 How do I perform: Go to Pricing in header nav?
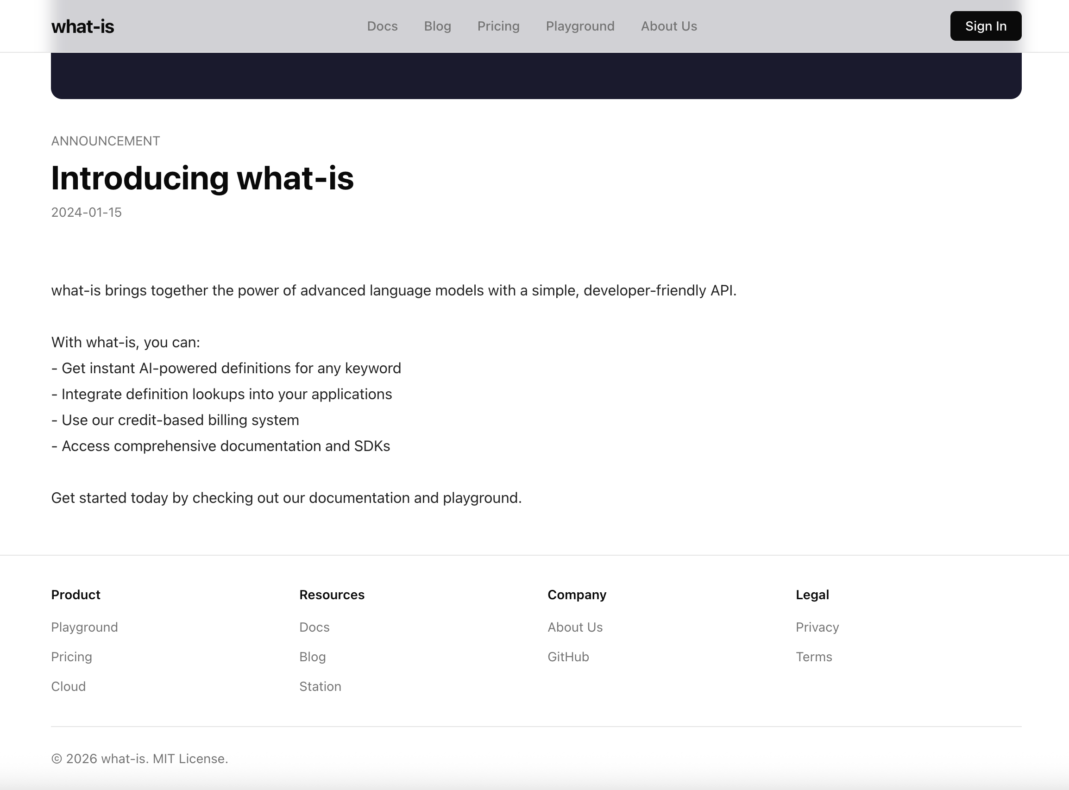coord(498,26)
